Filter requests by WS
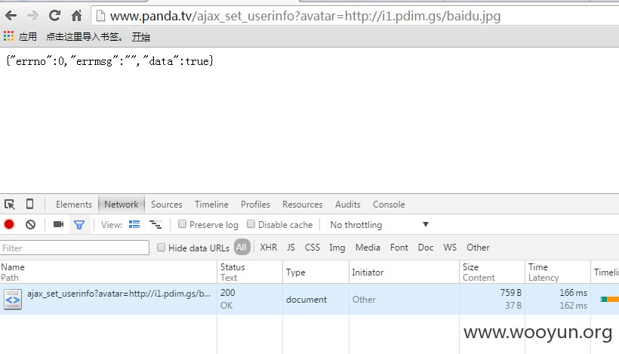 tap(450, 248)
